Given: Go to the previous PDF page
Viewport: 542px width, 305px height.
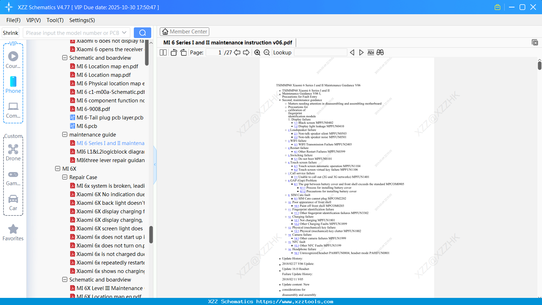Looking at the screenshot, I should tap(237, 53).
